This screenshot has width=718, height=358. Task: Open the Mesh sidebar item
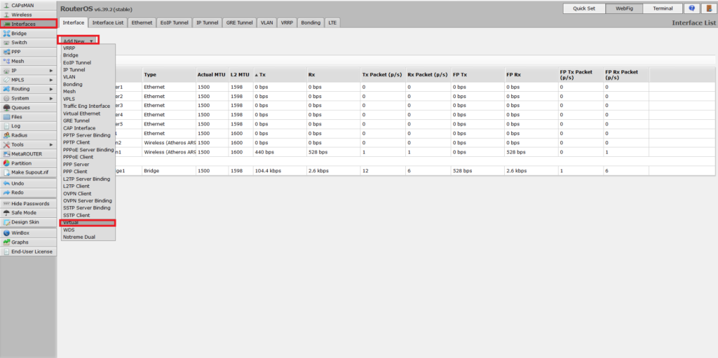pyautogui.click(x=28, y=61)
